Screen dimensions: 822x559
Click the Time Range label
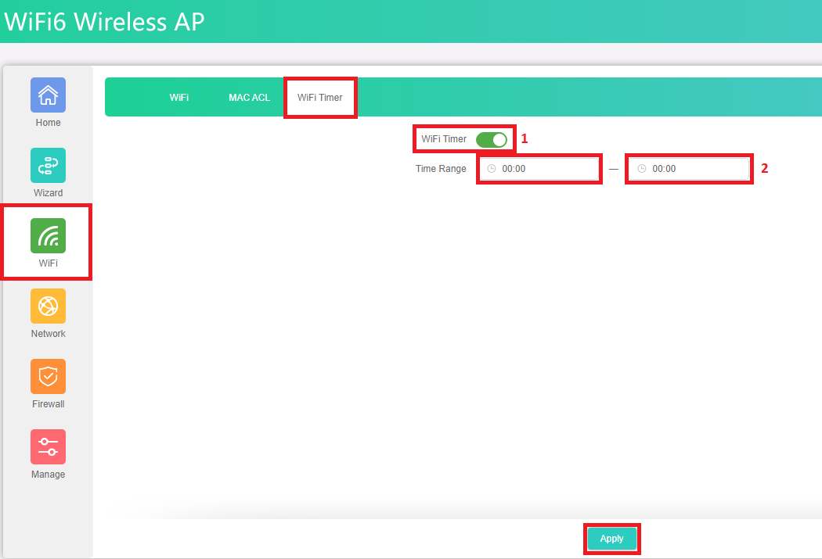(441, 169)
